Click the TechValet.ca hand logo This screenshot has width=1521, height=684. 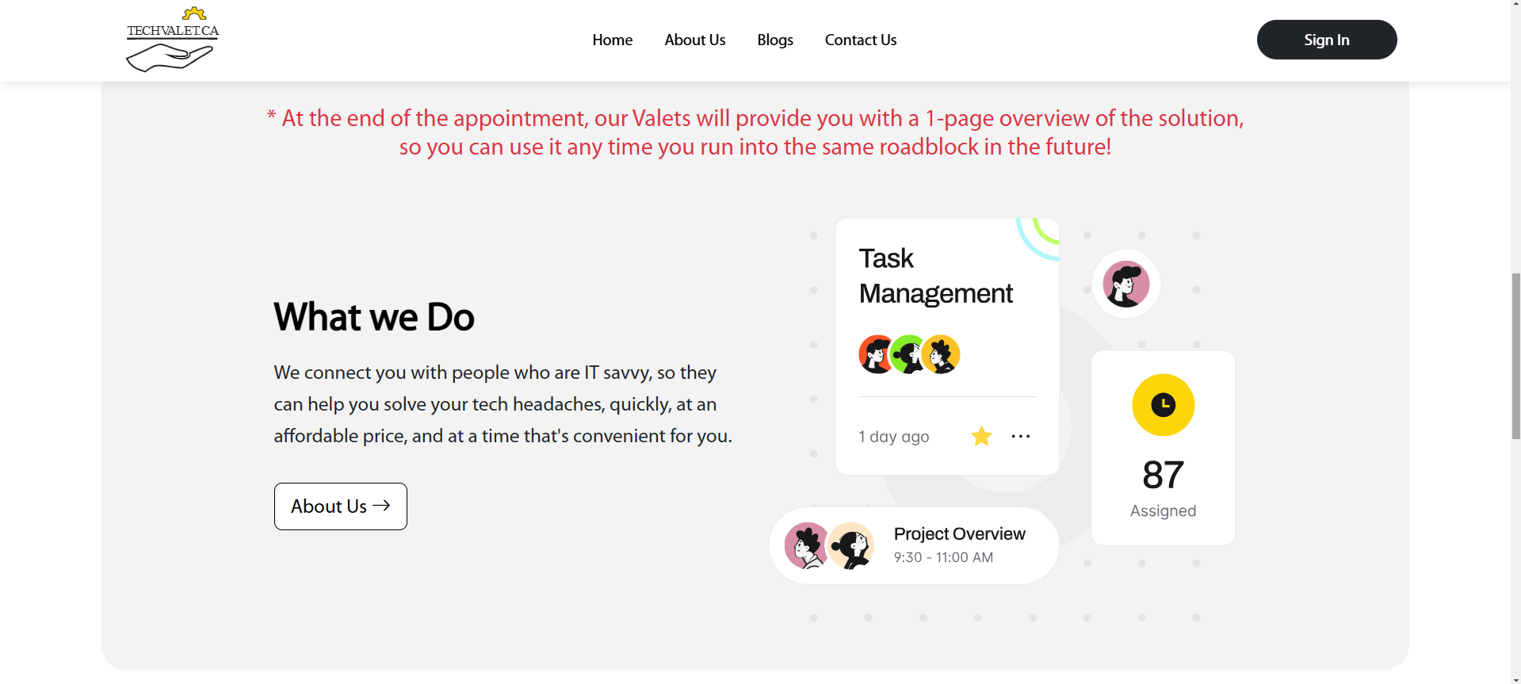[x=172, y=39]
